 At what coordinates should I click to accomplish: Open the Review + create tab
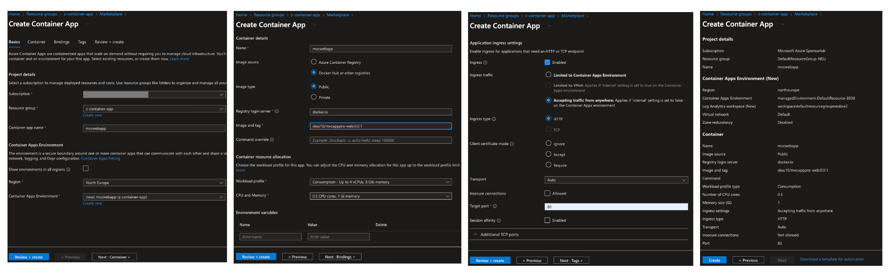point(109,42)
